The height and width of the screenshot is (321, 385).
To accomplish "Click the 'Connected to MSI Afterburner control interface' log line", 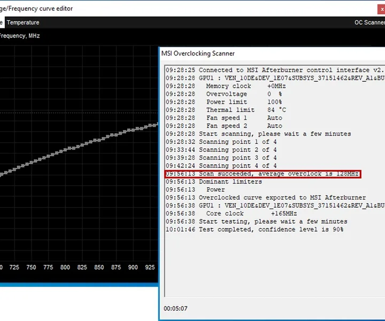I will click(275, 70).
